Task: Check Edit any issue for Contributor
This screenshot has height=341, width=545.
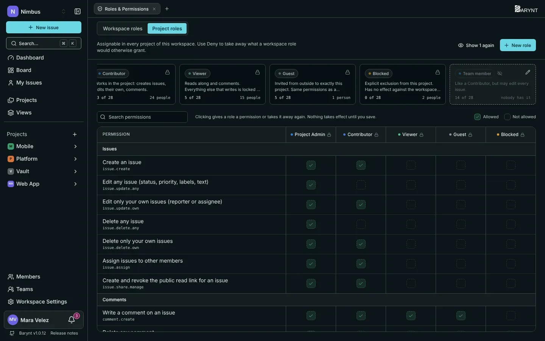Action: [361, 185]
